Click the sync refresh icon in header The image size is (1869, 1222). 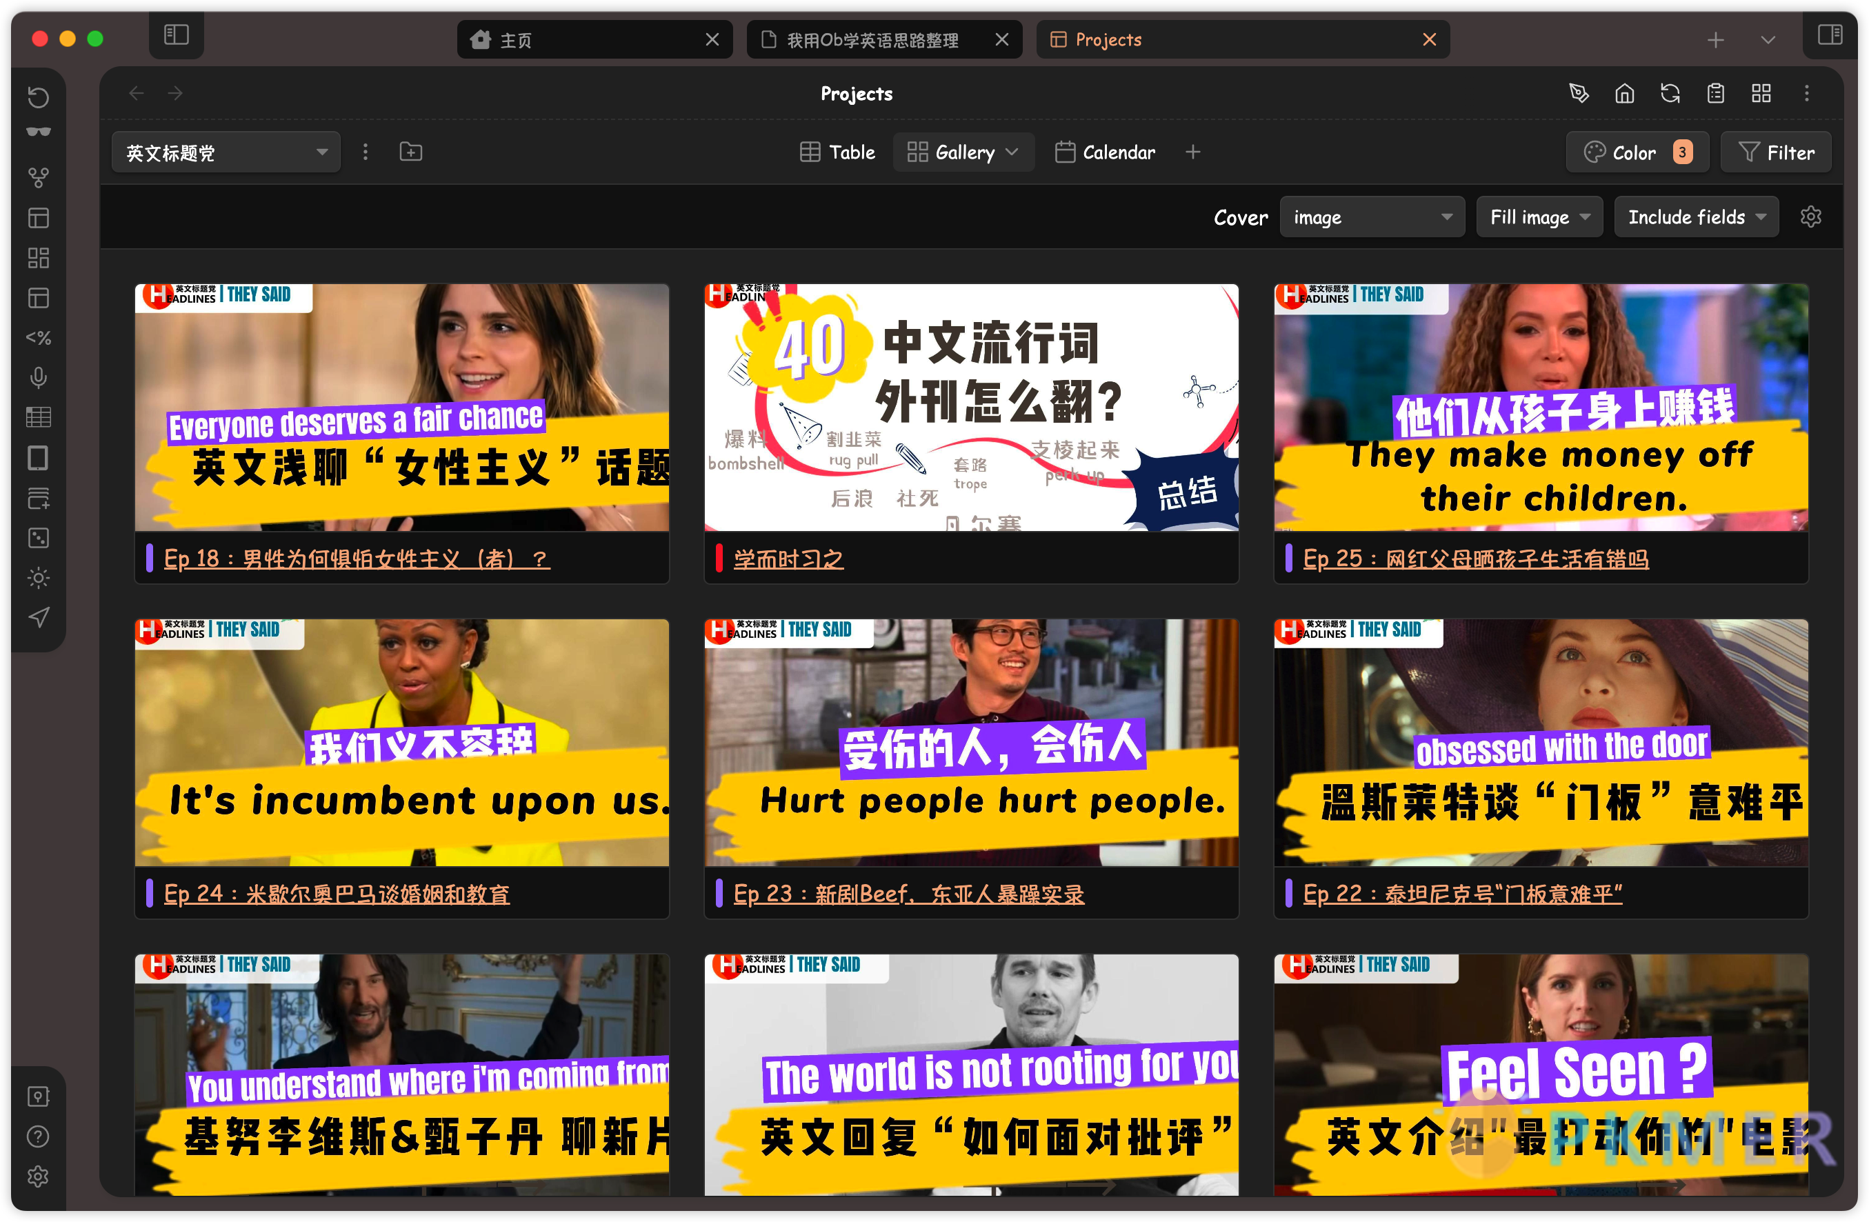click(1670, 94)
